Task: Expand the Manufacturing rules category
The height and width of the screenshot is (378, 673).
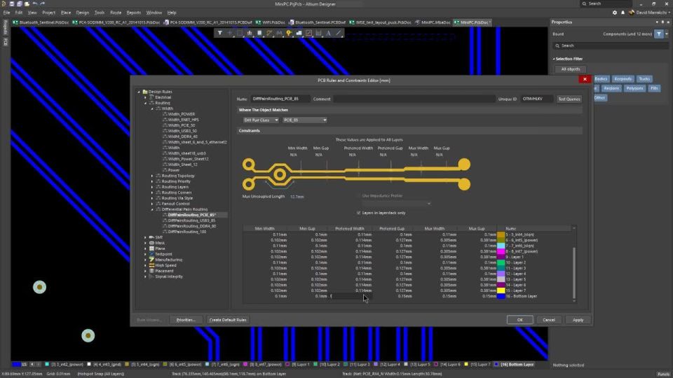Action: pyautogui.click(x=146, y=260)
